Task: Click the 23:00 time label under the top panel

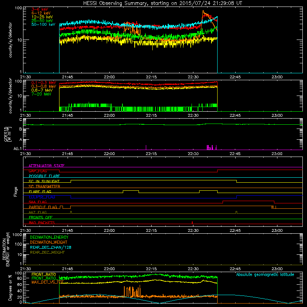Action: [x=277, y=77]
